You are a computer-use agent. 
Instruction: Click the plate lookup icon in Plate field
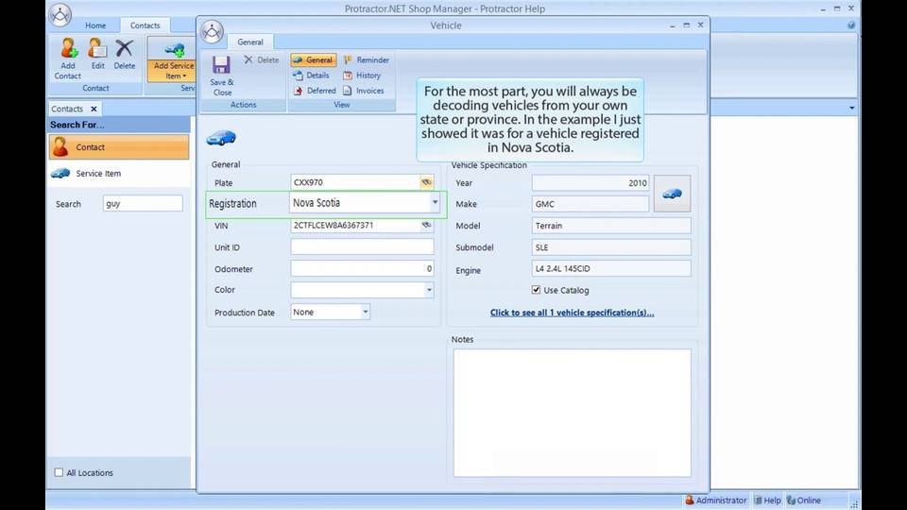point(426,182)
